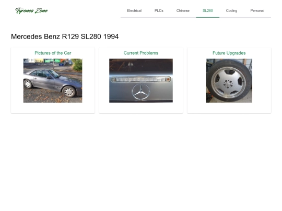Click blank area of Future Upgrades card
282x211 pixels.
tap(229, 108)
